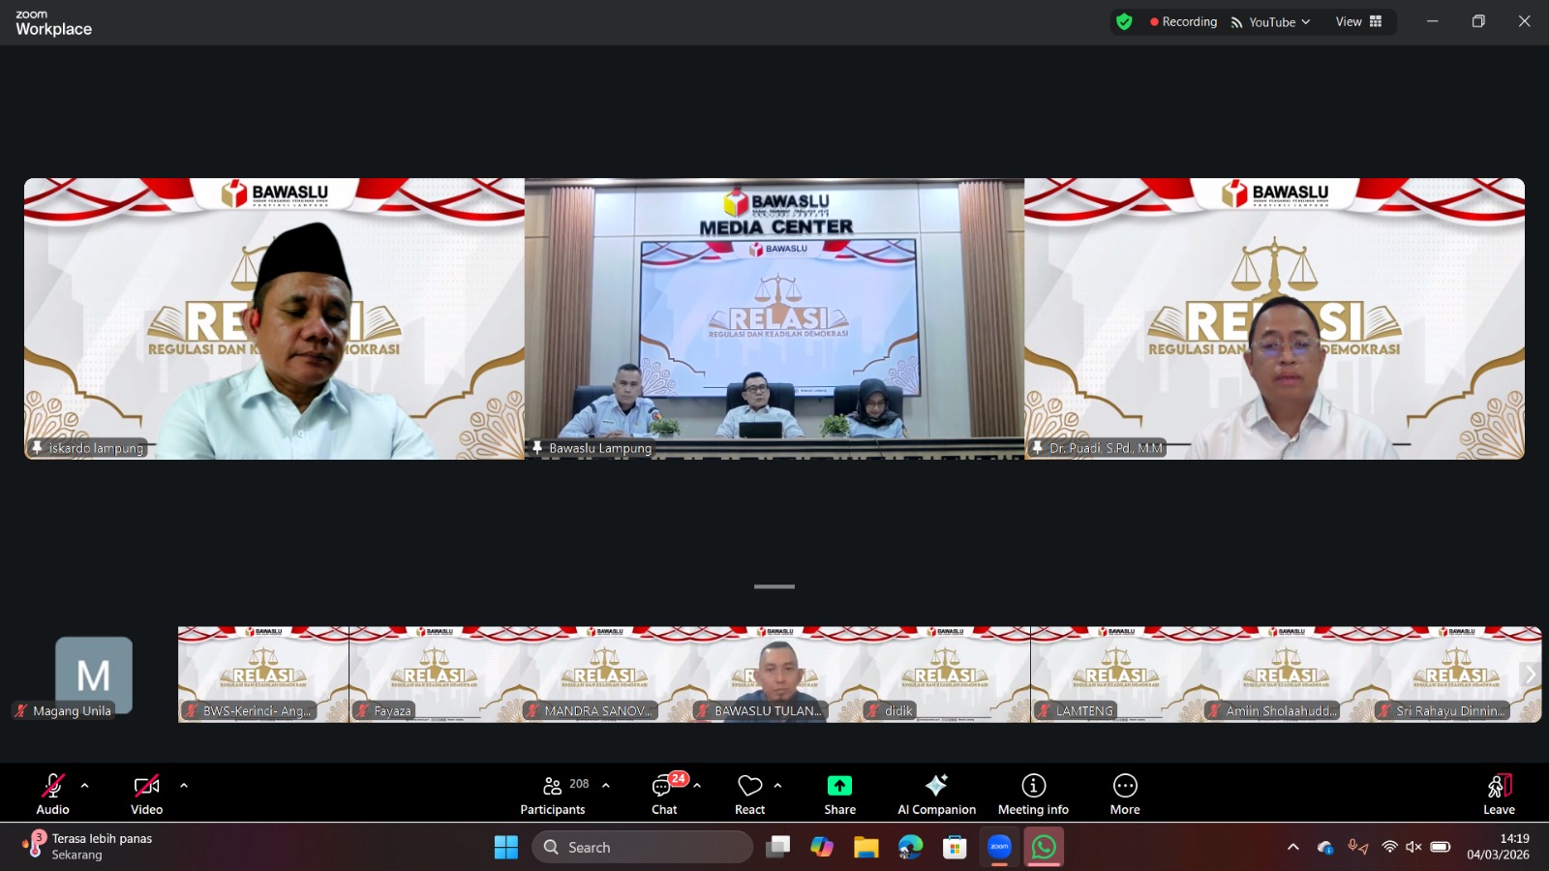Select the BAWASLU TULAN participant thumbnail
Viewport: 1549px width, 871px height.
click(x=774, y=675)
